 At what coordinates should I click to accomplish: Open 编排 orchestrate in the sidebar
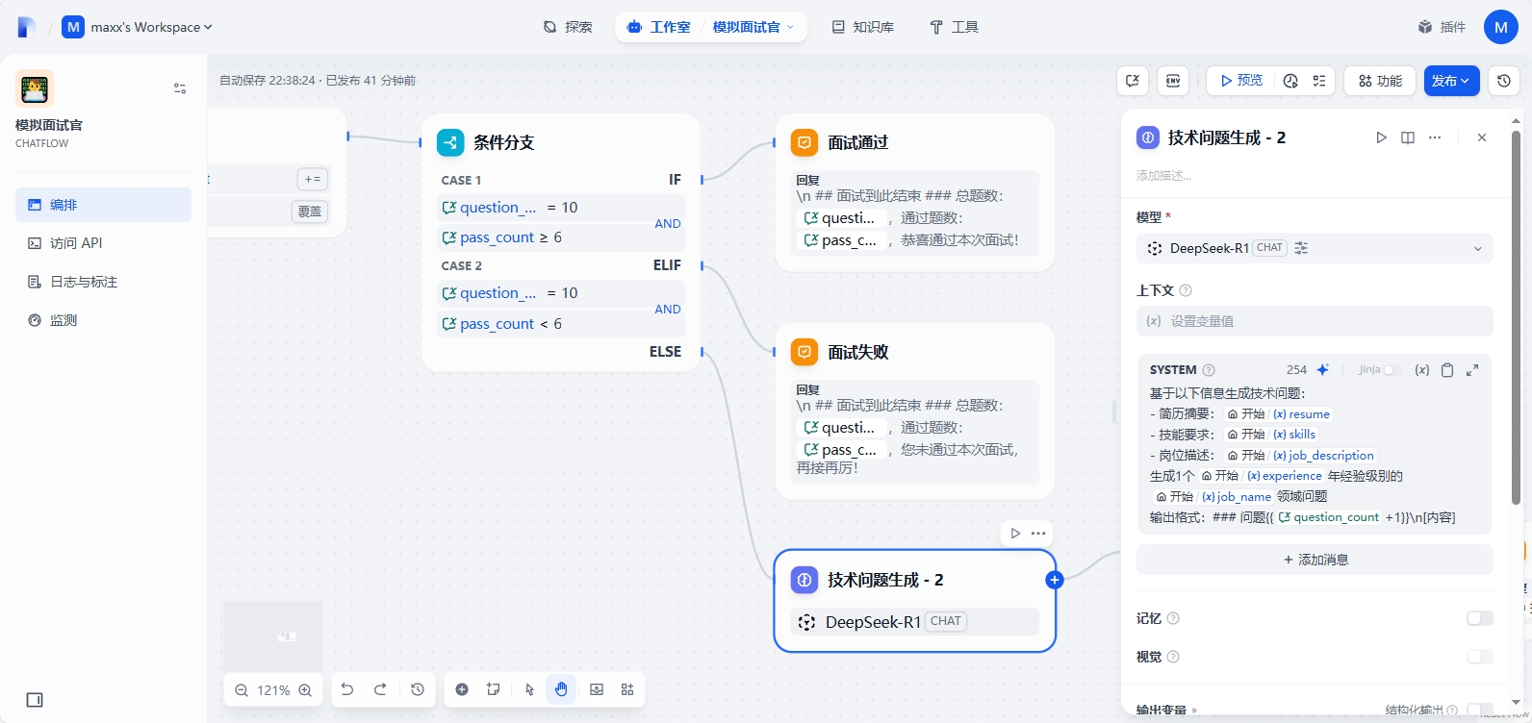103,205
